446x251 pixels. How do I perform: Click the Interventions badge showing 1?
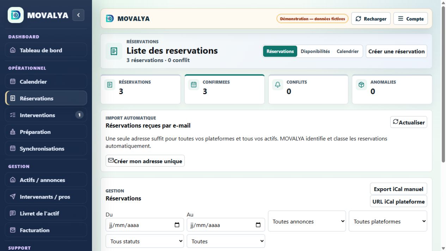(x=79, y=115)
